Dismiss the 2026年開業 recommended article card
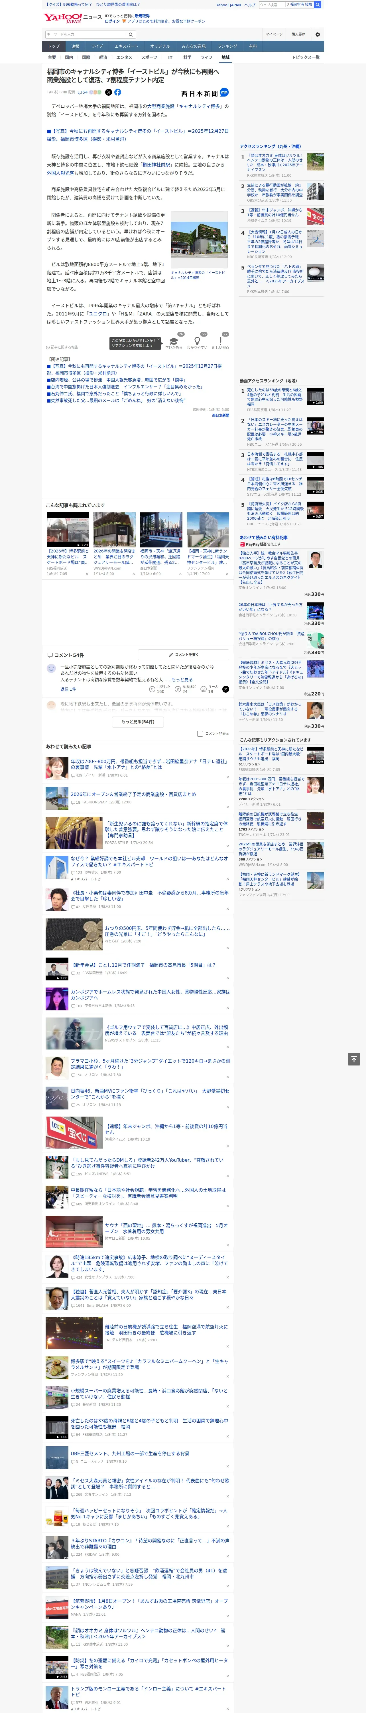Viewport: 366px width, 1713px height. pyautogui.click(x=133, y=574)
